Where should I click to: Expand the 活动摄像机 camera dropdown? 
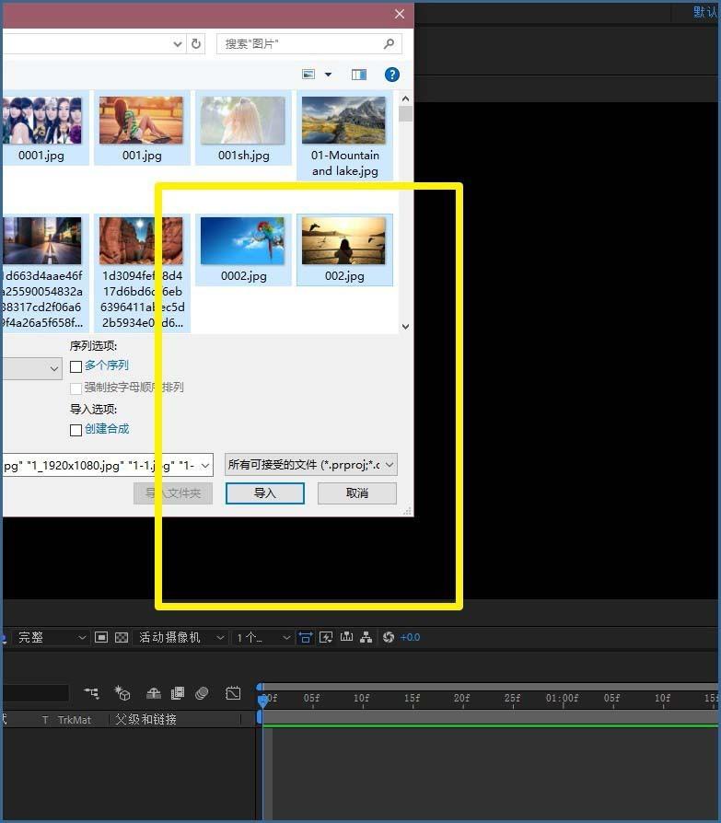click(x=181, y=637)
